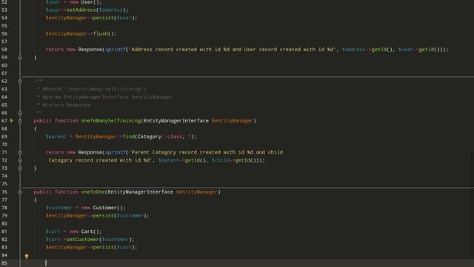This screenshot has width=474, height=267.
Task: Toggle fold marker on line 72
Action: coord(20,160)
